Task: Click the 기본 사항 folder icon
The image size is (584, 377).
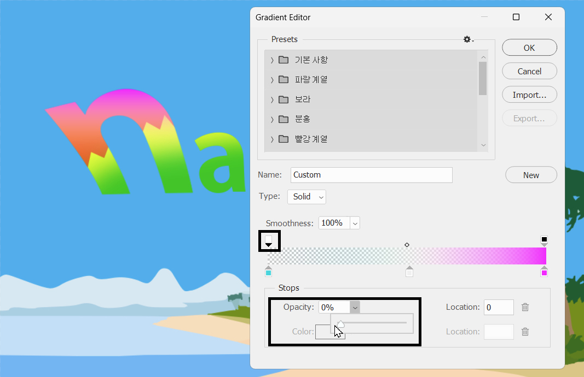Action: click(284, 60)
